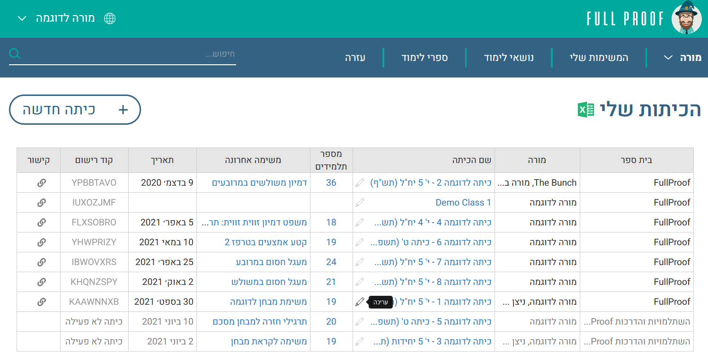Viewport: 708px width, 361px height.
Task: Copy link icon for code YPBBTAVO
Action: pyautogui.click(x=41, y=183)
